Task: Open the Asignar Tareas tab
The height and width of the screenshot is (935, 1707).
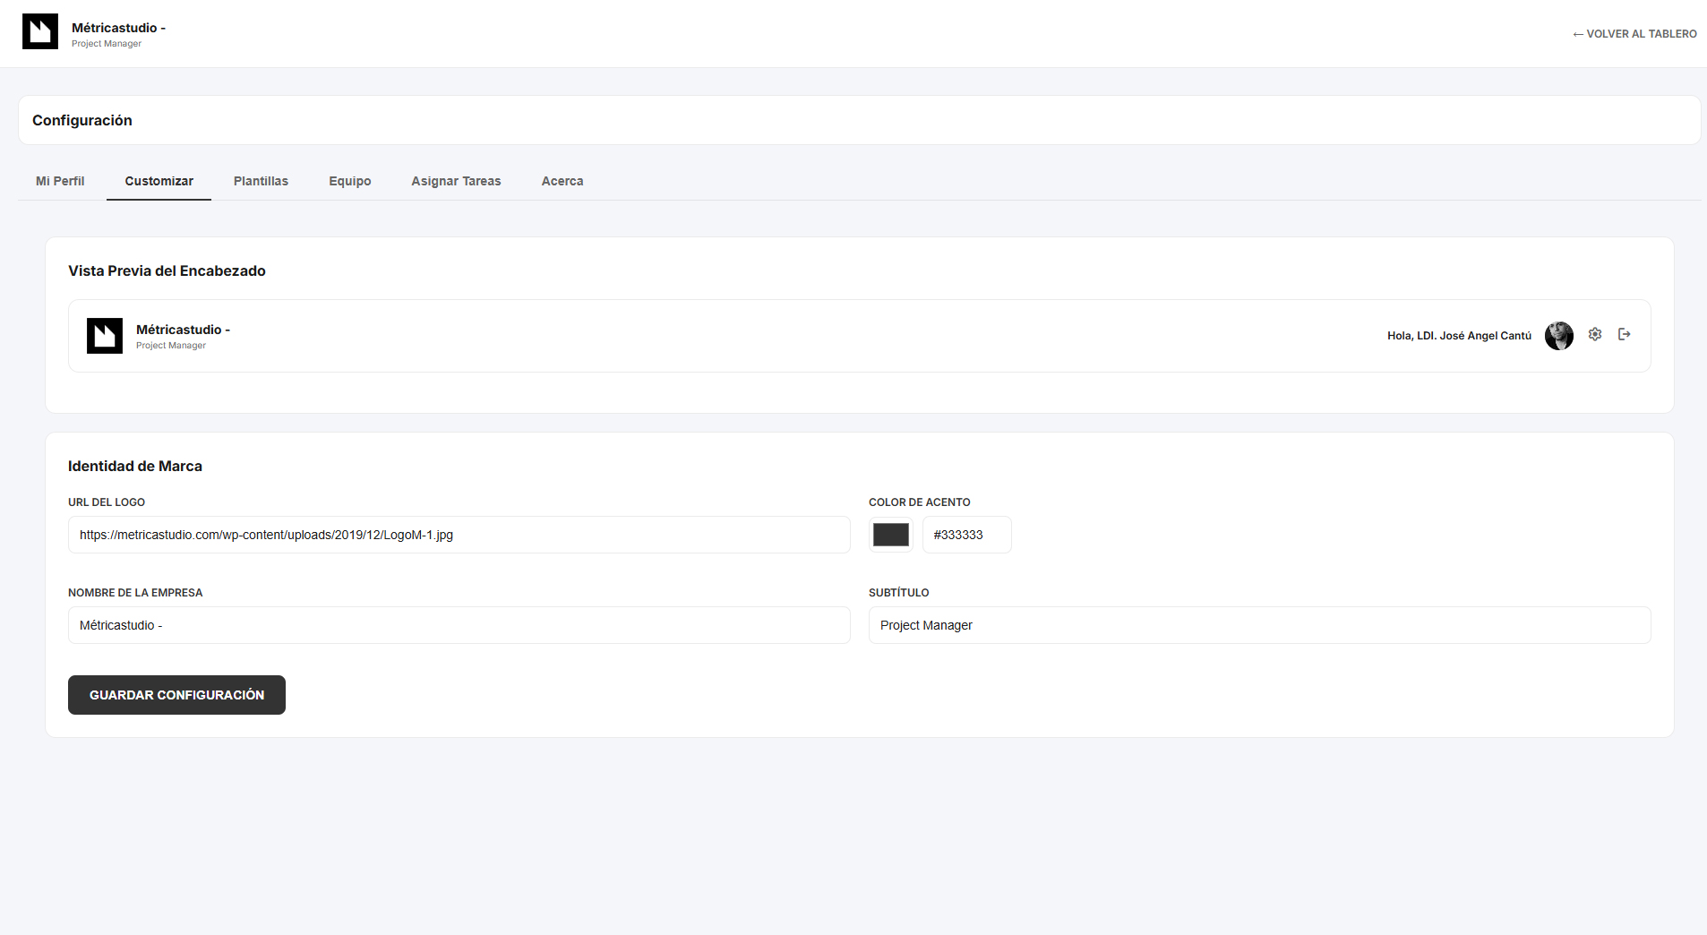Action: coord(456,181)
